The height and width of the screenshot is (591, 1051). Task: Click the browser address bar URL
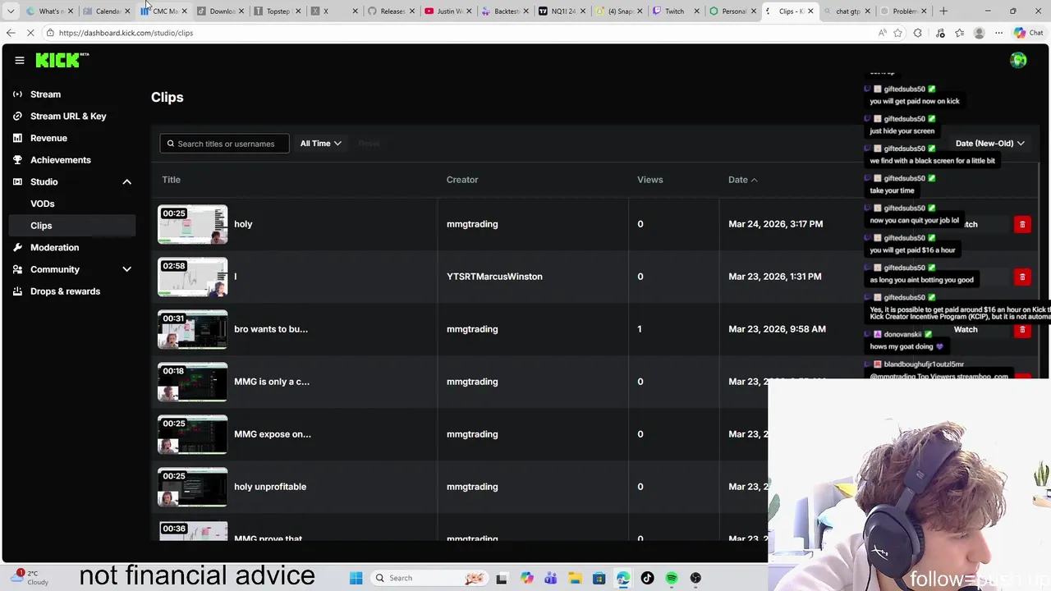(x=126, y=33)
